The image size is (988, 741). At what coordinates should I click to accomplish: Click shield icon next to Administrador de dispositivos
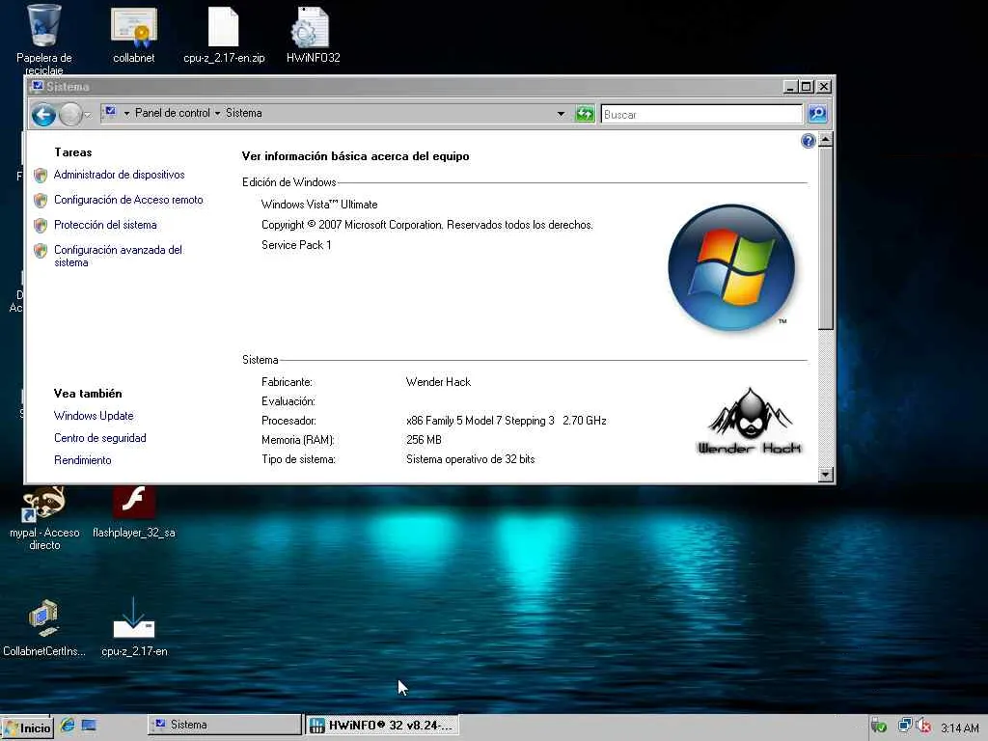41,176
